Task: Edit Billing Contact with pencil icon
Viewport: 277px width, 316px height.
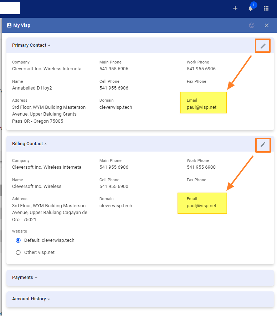Action: tap(263, 144)
